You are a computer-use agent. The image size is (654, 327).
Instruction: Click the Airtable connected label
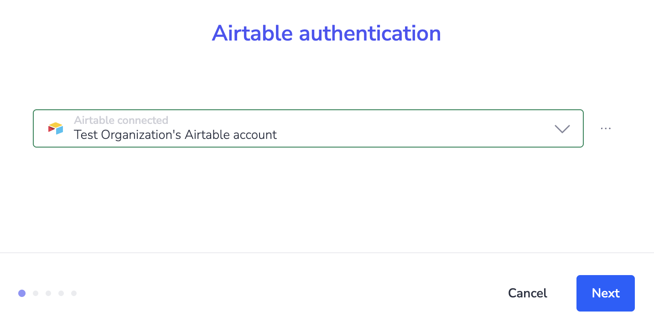121,120
